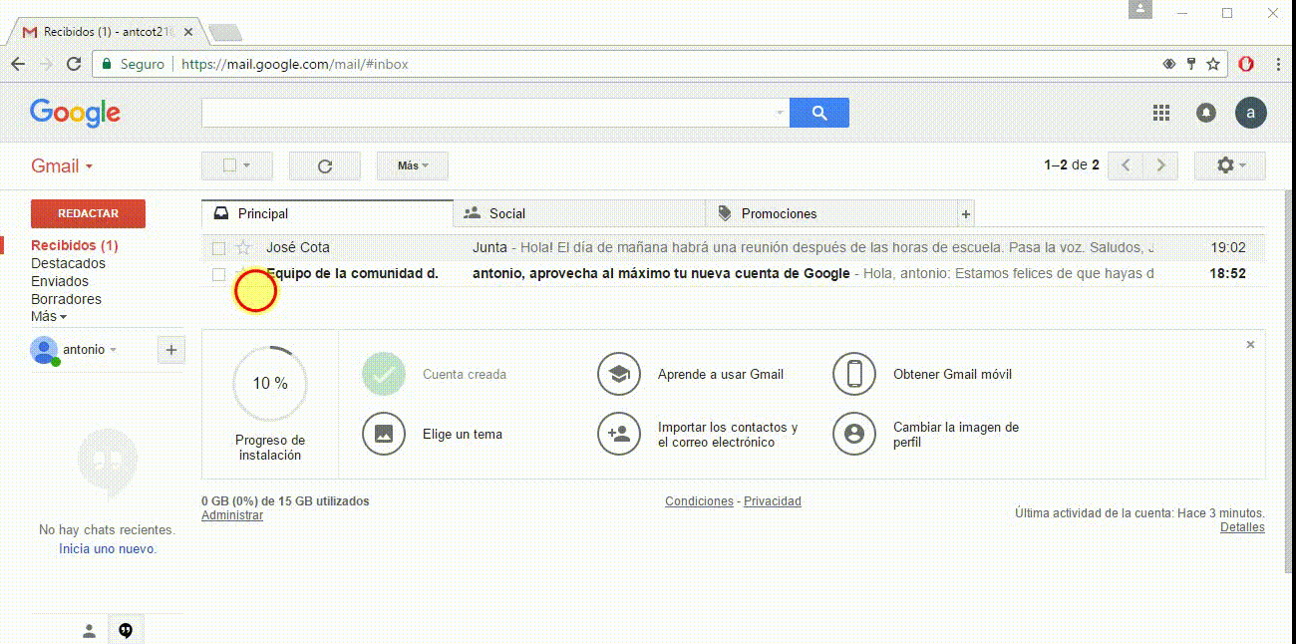Switch to Hangouts conversations icon at bottom
The width and height of the screenshot is (1296, 644).
tap(126, 630)
